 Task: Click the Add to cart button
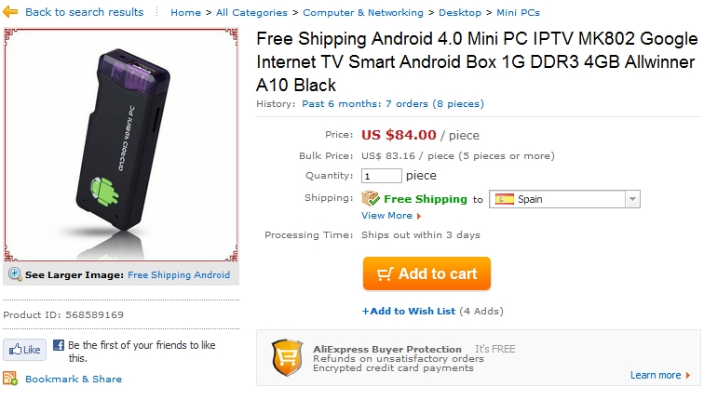click(x=426, y=274)
